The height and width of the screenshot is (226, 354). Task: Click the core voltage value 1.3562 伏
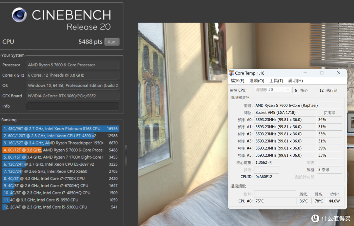point(266,162)
